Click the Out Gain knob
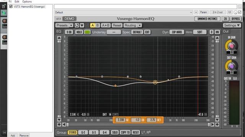 pos(232,66)
